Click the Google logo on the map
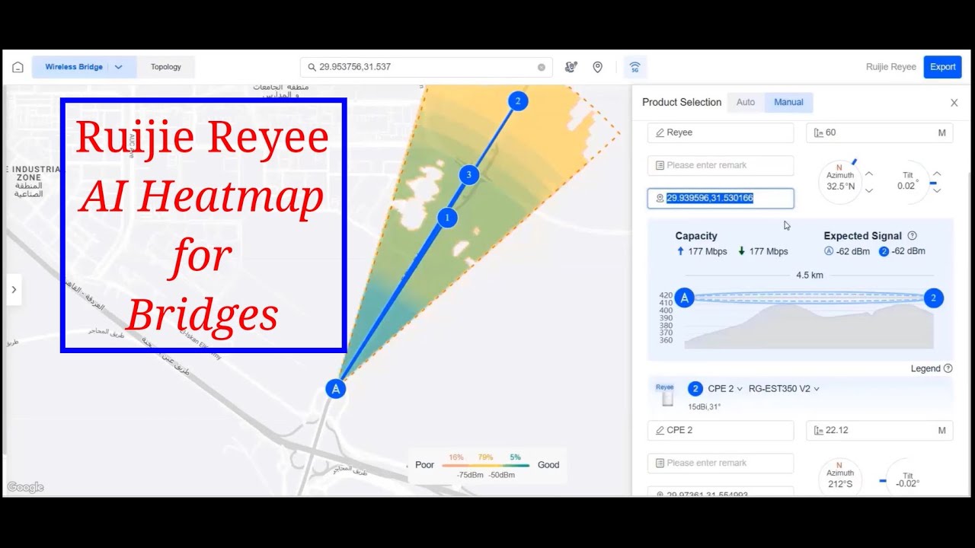Viewport: 975px width, 548px height. coord(25,487)
